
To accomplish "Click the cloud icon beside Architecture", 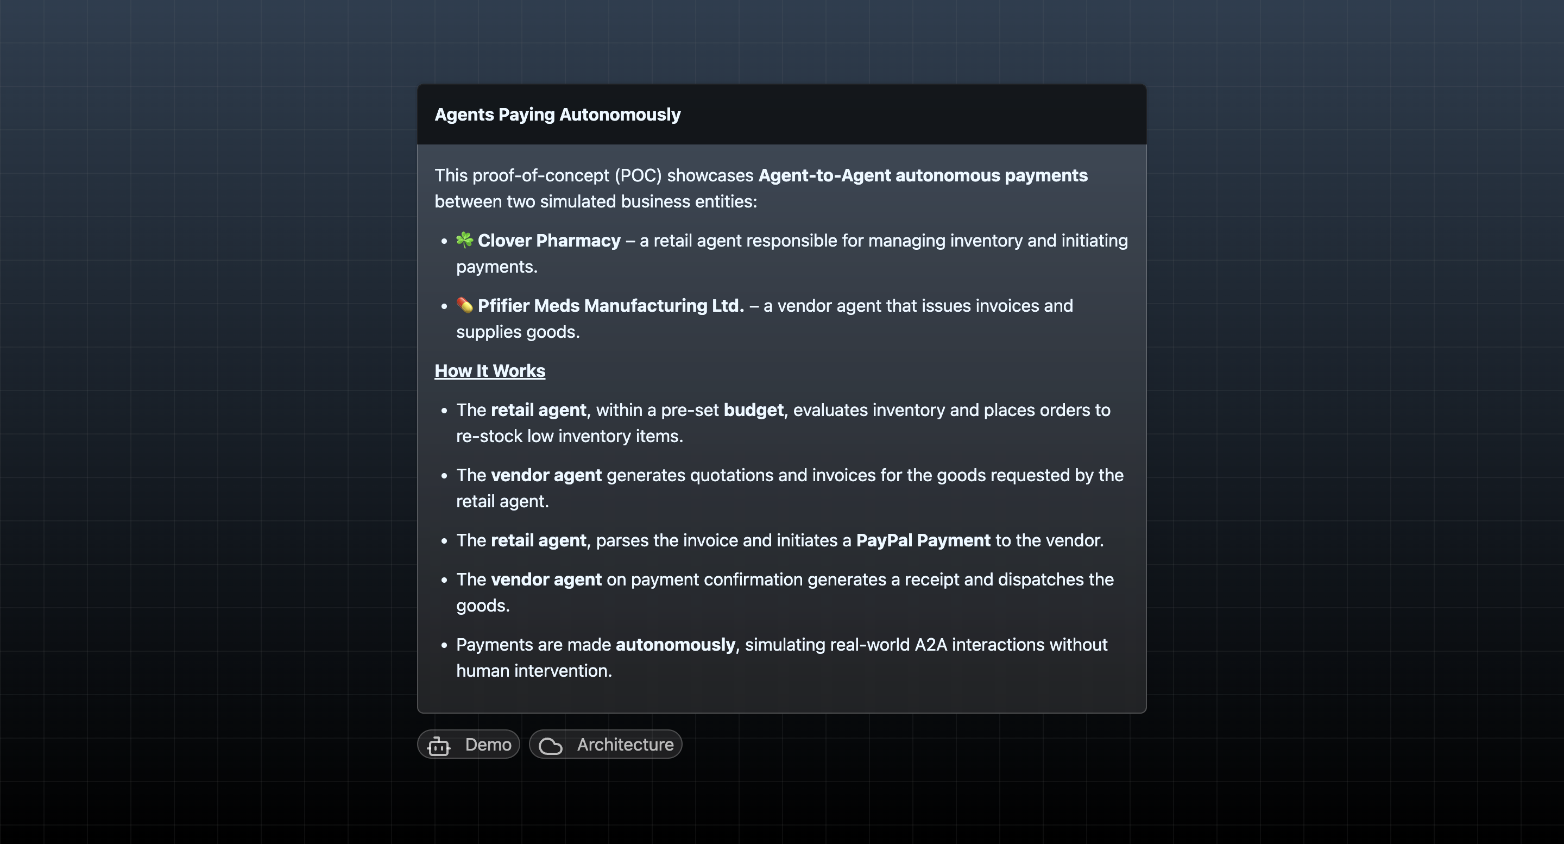I will pyautogui.click(x=551, y=745).
